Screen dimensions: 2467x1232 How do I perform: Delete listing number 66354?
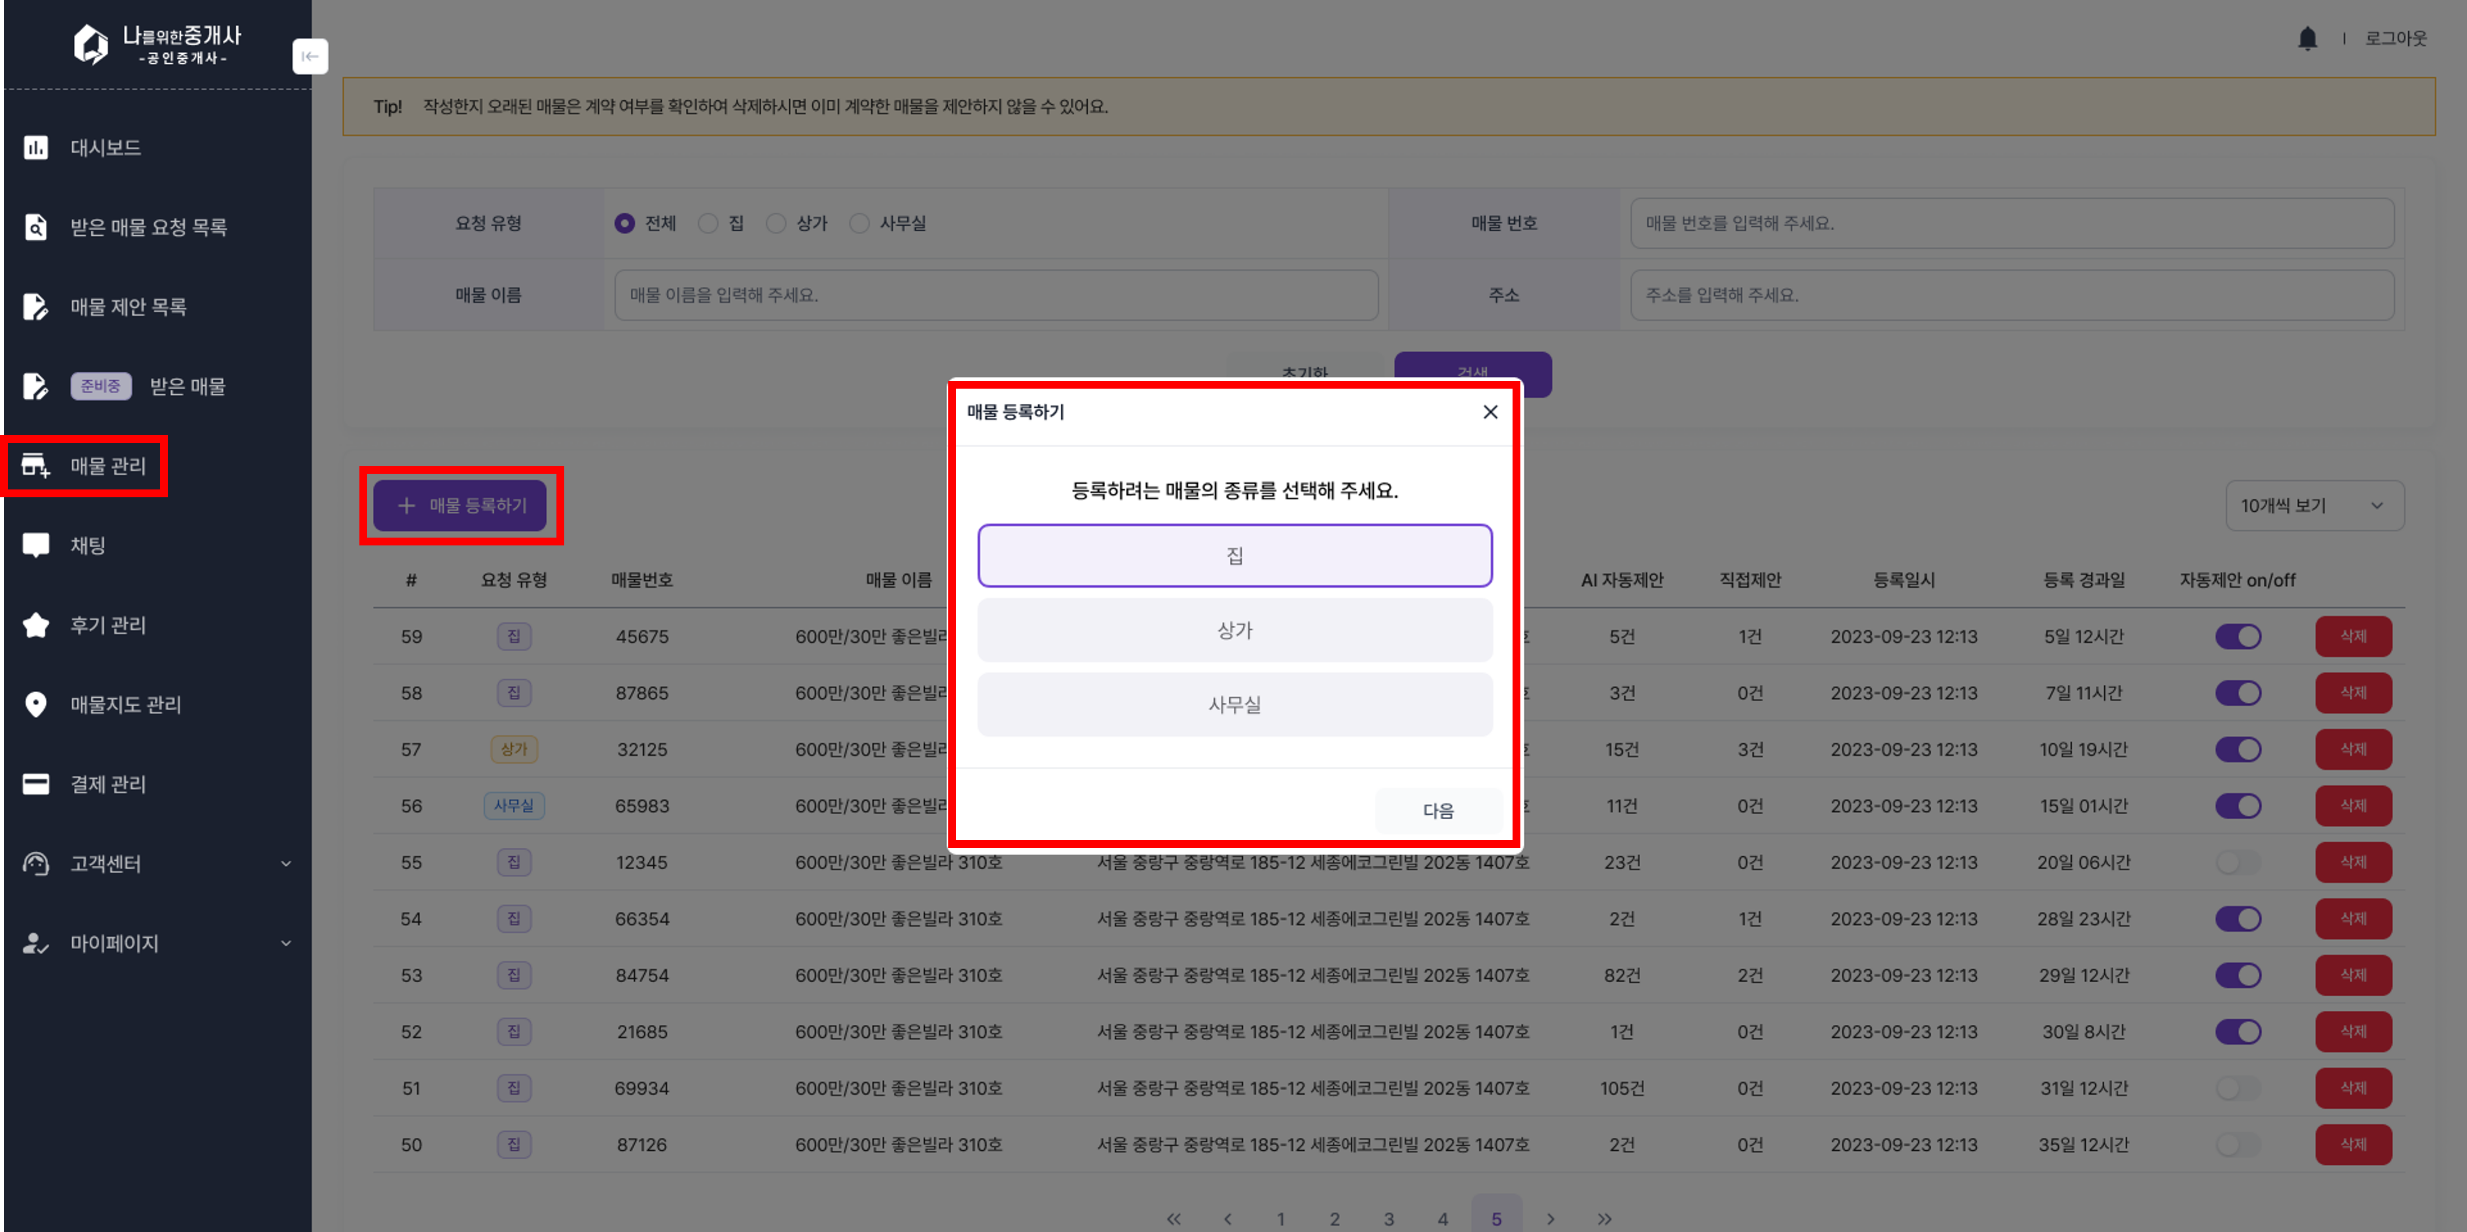click(x=2353, y=919)
